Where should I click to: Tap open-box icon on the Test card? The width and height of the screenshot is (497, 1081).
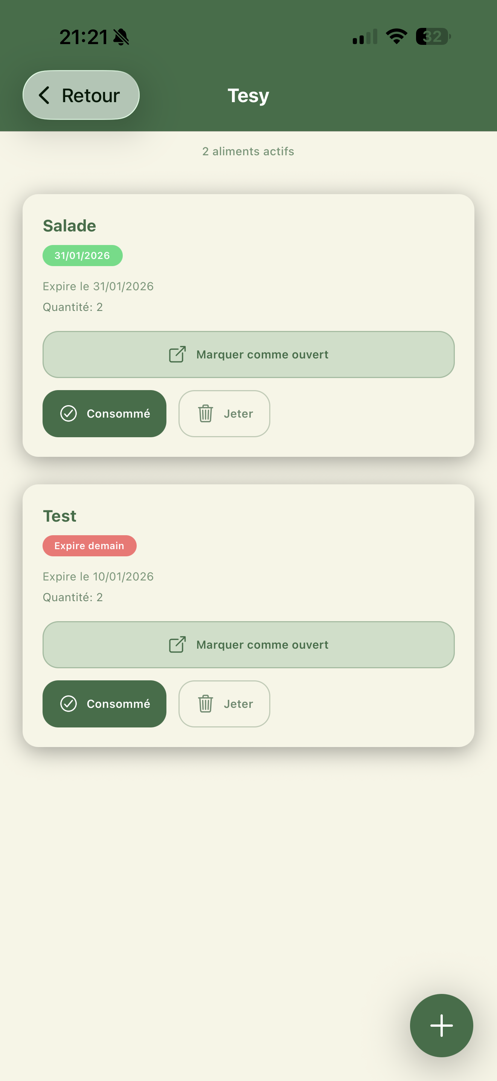click(x=177, y=645)
